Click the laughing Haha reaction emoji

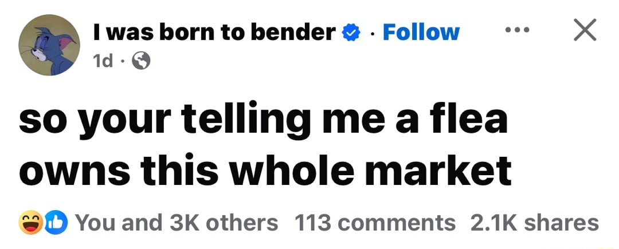pos(31,222)
